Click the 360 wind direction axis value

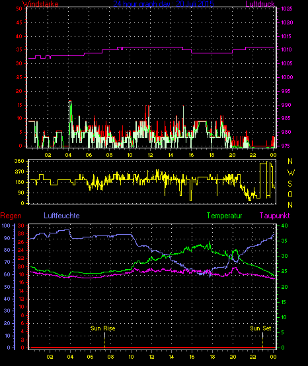pyautogui.click(x=19, y=161)
